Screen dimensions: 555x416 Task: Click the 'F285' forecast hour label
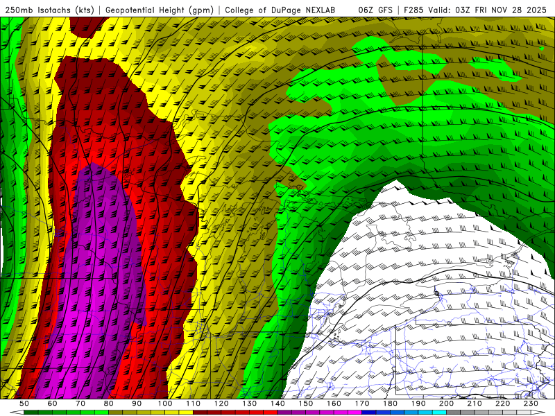point(413,10)
